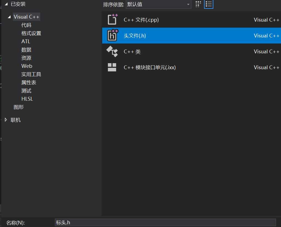Viewport: 281px width, 227px height.
Task: Open the 排序依据 默认值 dropdown
Action: (158, 4)
